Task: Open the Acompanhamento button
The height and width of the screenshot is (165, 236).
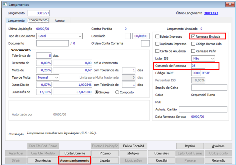Action: pos(75,161)
